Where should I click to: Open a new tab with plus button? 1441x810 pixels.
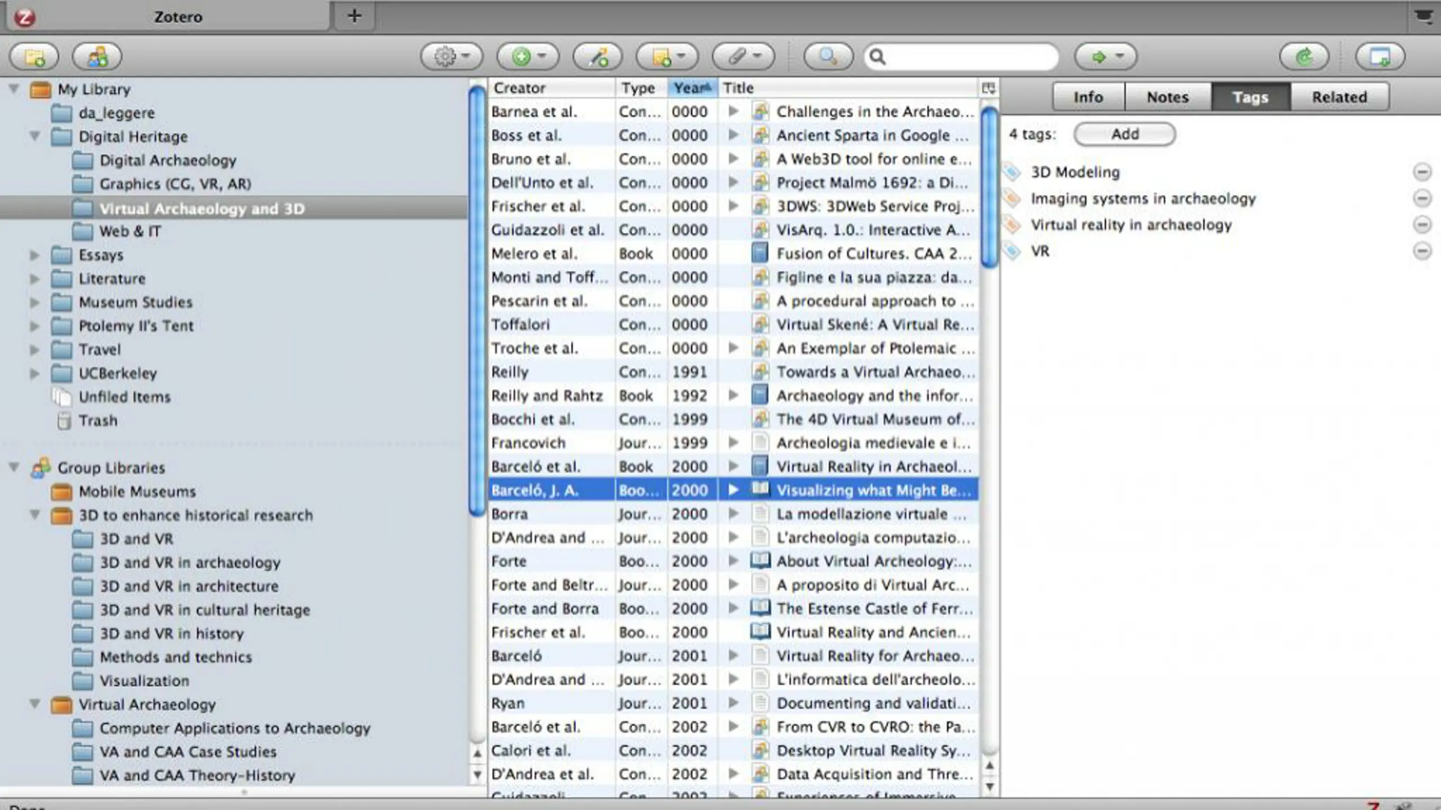coord(354,16)
